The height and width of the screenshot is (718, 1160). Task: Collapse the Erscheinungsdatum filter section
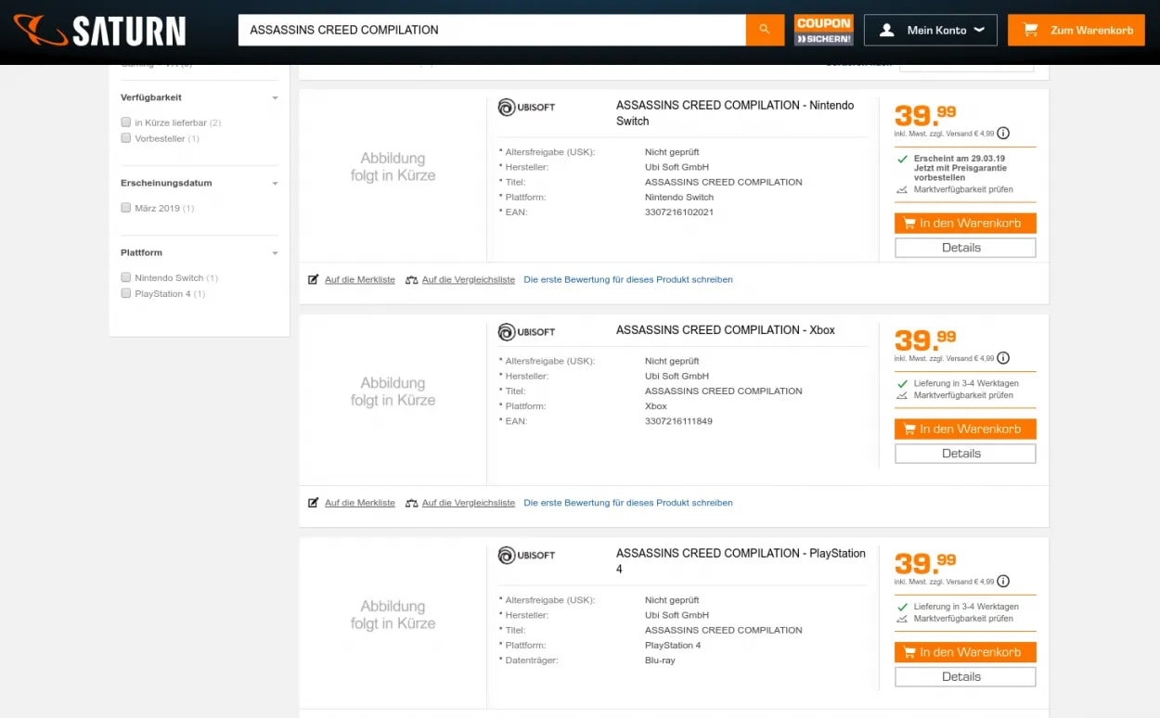(275, 184)
